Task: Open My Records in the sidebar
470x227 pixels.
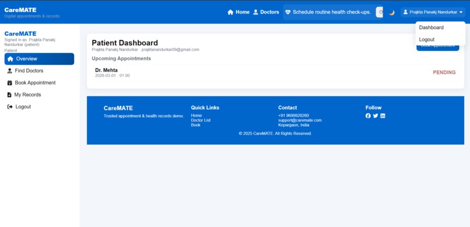Action: point(39,95)
